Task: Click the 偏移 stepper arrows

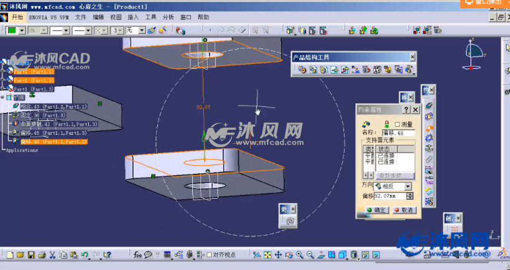Action: point(410,196)
